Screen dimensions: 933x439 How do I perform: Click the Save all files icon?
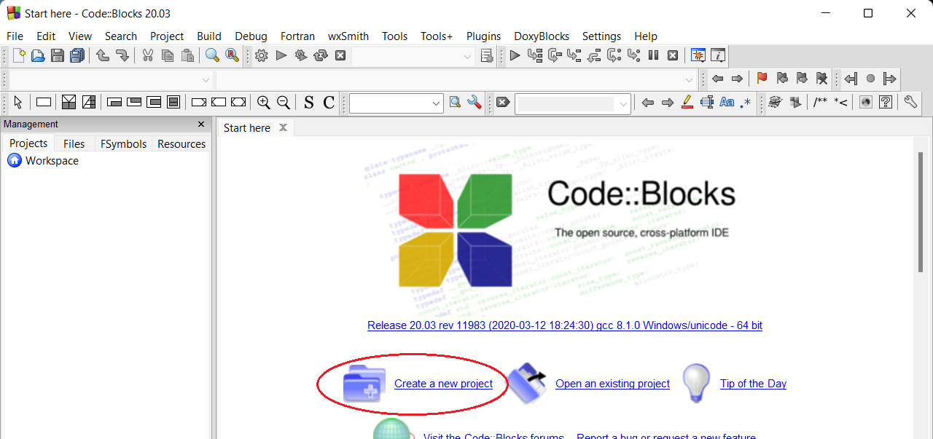[x=77, y=55]
